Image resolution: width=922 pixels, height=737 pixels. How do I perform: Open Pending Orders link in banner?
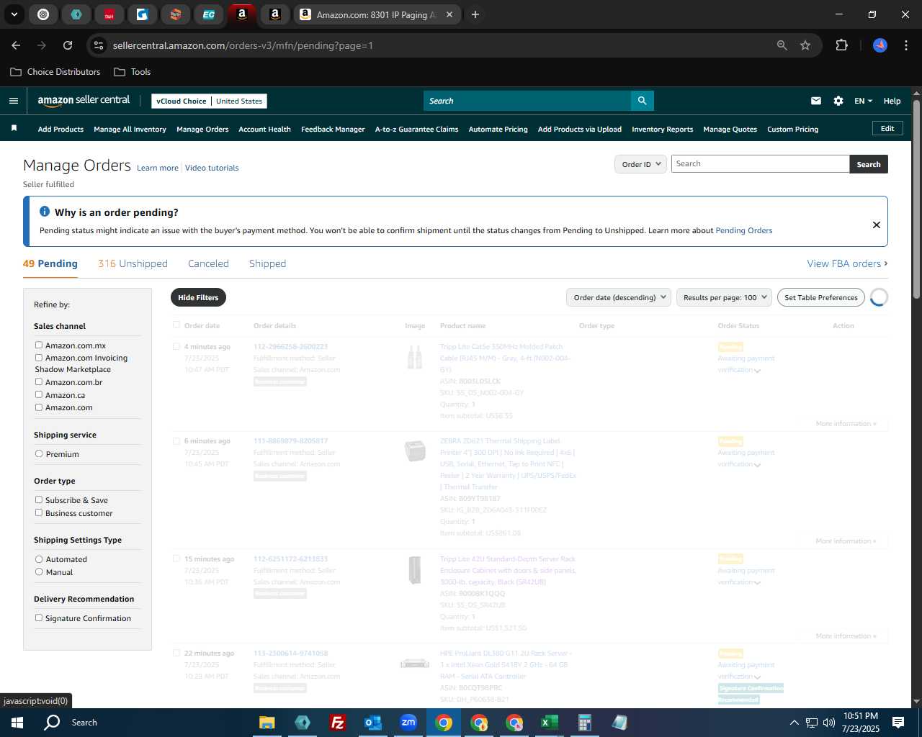tap(743, 230)
